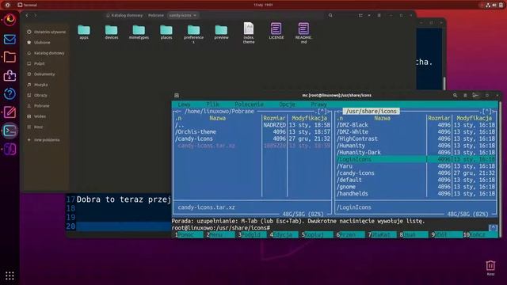Viewport: 507px width, 285px height.
Task: Open the mimetypes folder
Action: pyautogui.click(x=139, y=32)
